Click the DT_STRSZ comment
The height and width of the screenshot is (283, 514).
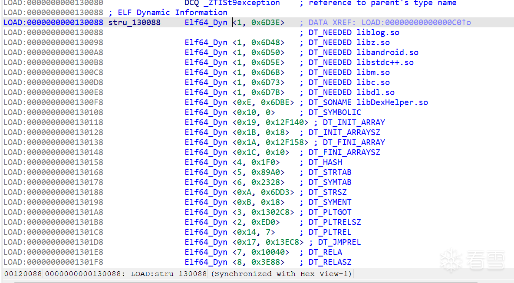pyautogui.click(x=327, y=192)
